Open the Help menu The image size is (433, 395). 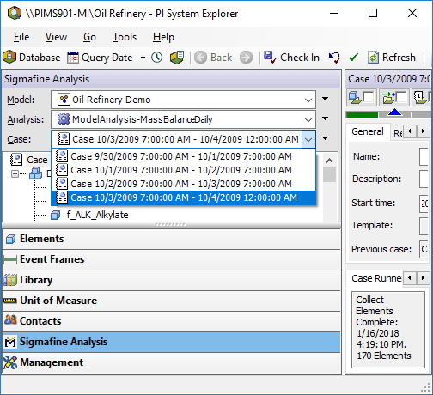point(163,37)
